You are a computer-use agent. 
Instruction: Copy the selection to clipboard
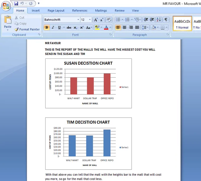(x=20, y=24)
